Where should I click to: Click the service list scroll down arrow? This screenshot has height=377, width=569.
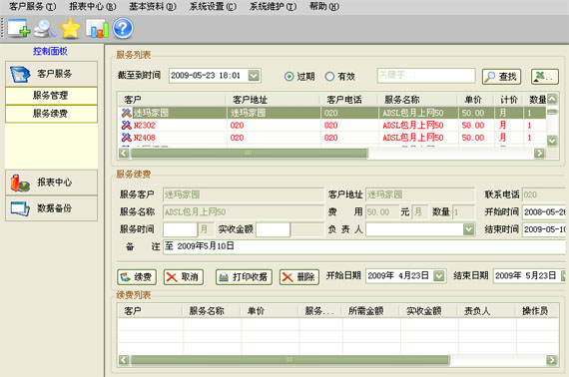(x=552, y=141)
